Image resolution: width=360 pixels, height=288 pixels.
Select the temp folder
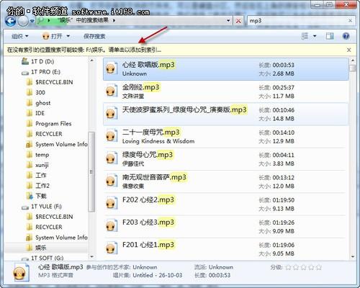click(42, 155)
